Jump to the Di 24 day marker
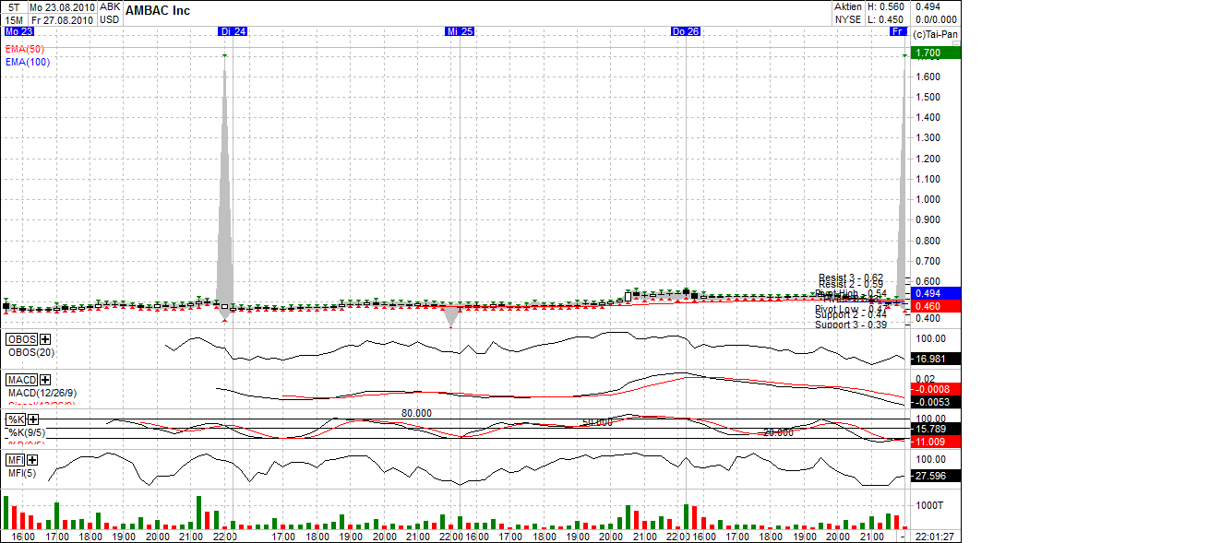This screenshot has height=543, width=1221. (x=233, y=31)
